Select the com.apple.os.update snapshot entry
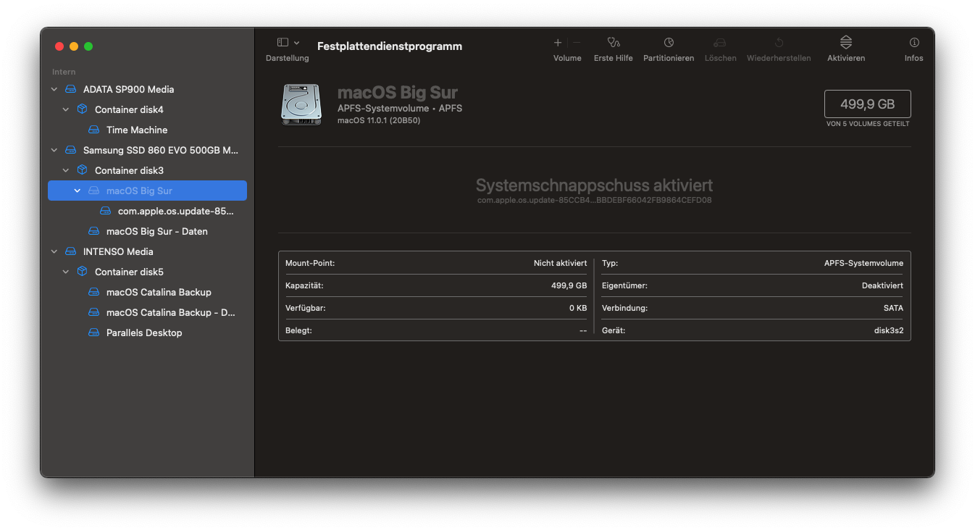The width and height of the screenshot is (975, 531). pyautogui.click(x=175, y=211)
